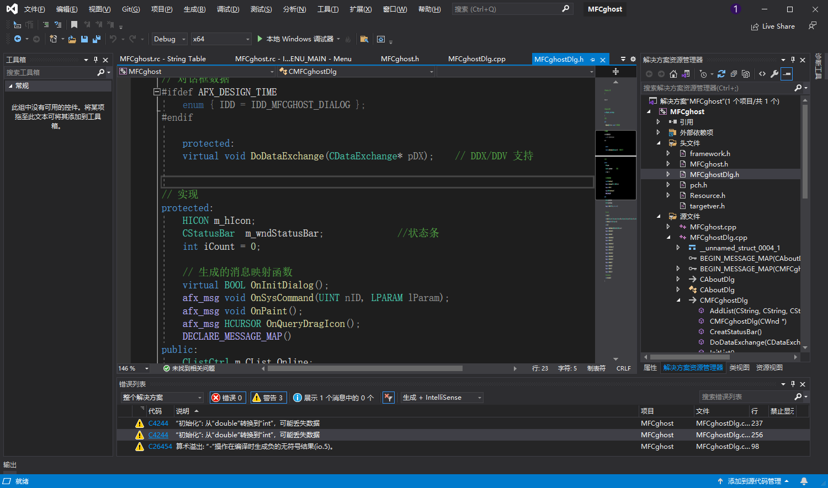Click the blue Sync/Refresh icon in Solution Explorer

point(721,74)
